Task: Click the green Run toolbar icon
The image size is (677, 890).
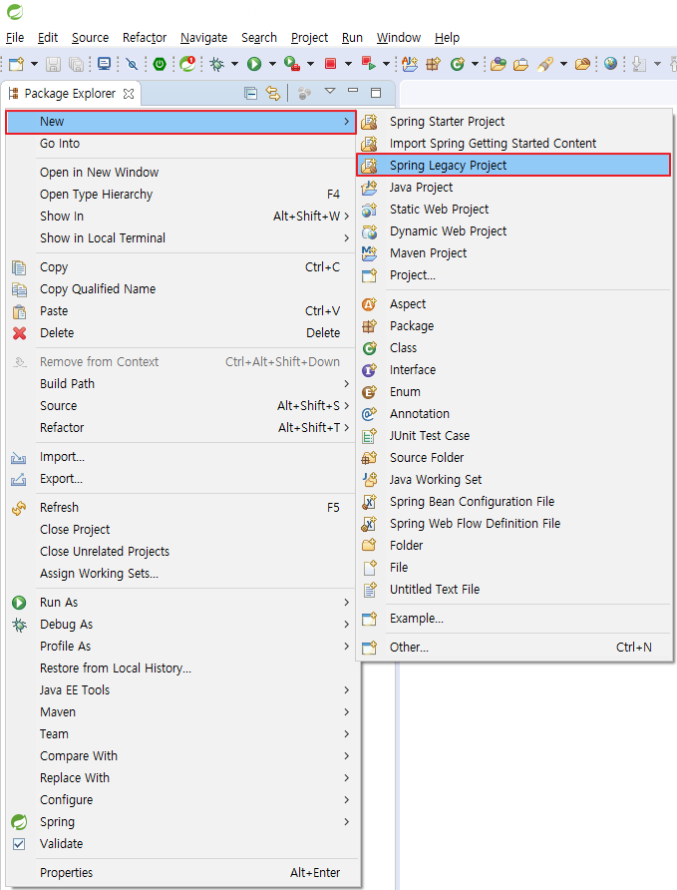Action: [254, 64]
